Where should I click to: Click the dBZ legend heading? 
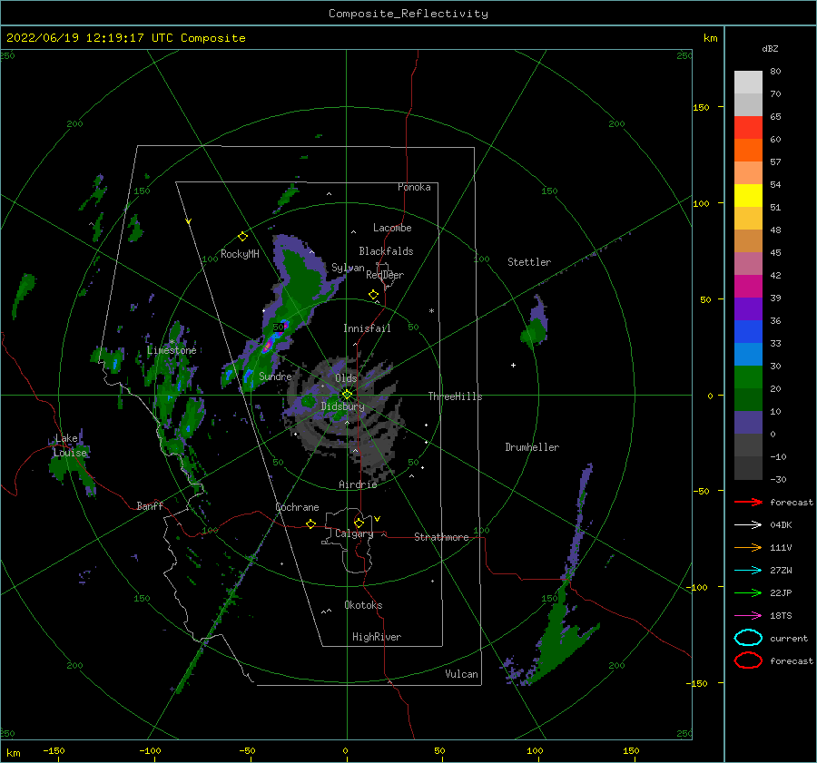(770, 48)
